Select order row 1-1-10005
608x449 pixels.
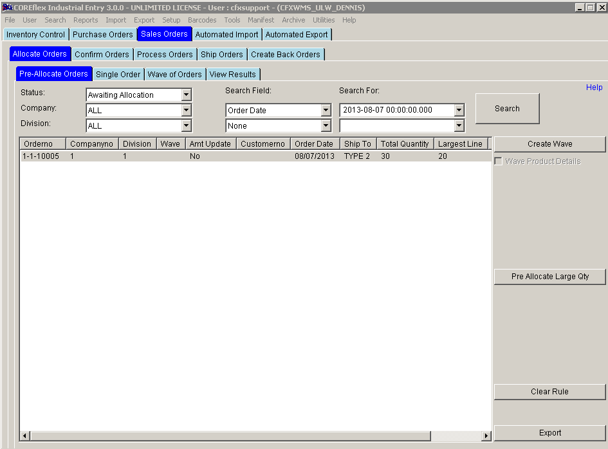click(x=255, y=156)
